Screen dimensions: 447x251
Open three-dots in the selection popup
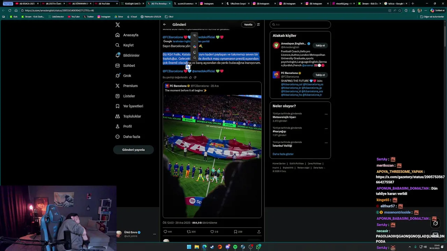tap(195, 41)
